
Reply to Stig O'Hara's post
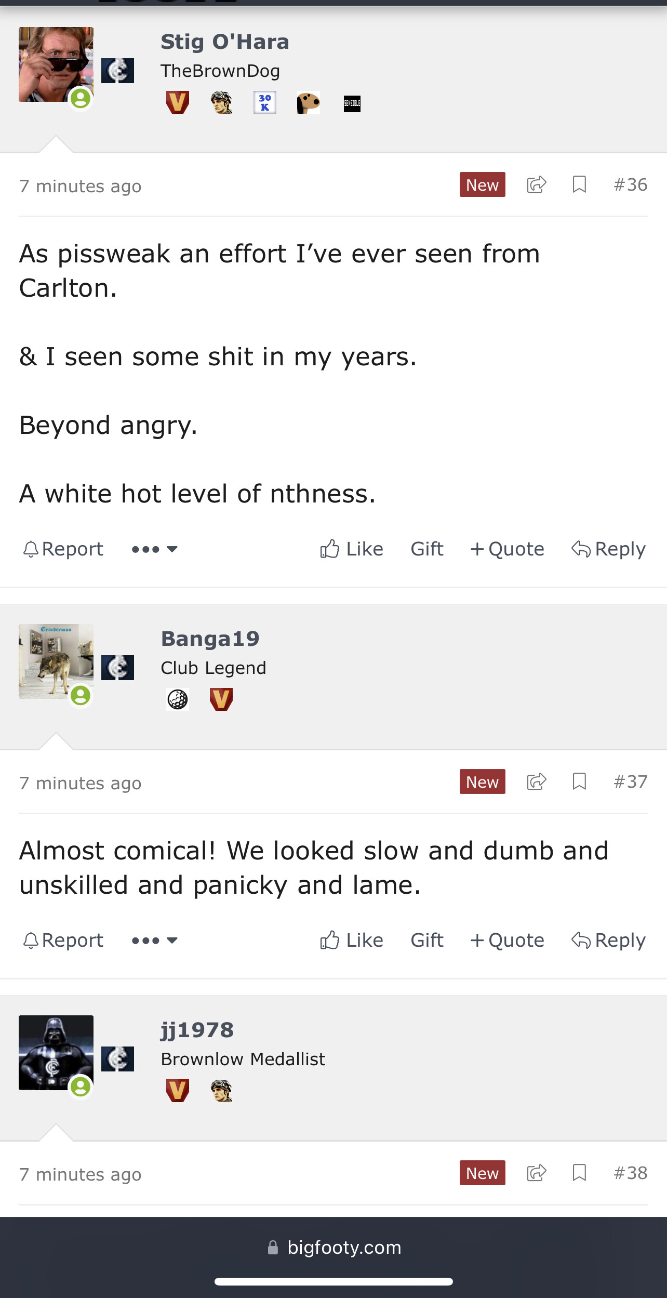coord(608,549)
